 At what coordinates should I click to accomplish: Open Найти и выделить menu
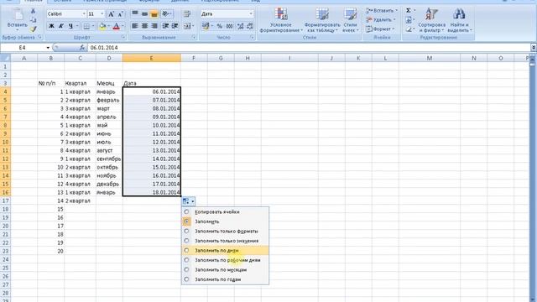click(x=459, y=20)
